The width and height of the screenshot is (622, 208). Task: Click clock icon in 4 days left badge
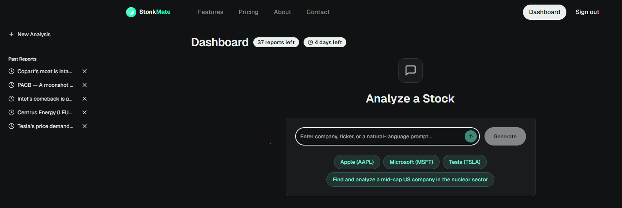pyautogui.click(x=310, y=42)
